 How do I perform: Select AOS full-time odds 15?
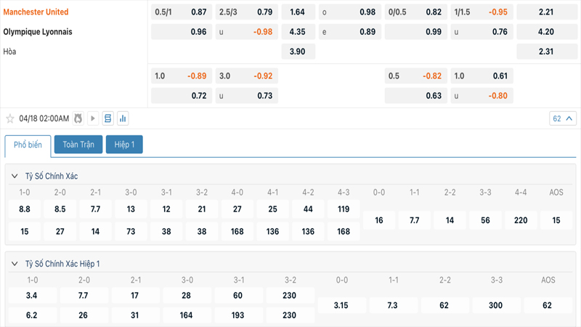pos(556,220)
